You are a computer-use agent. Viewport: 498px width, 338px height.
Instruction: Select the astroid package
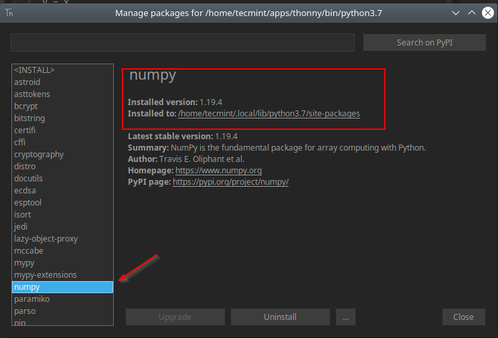(27, 82)
